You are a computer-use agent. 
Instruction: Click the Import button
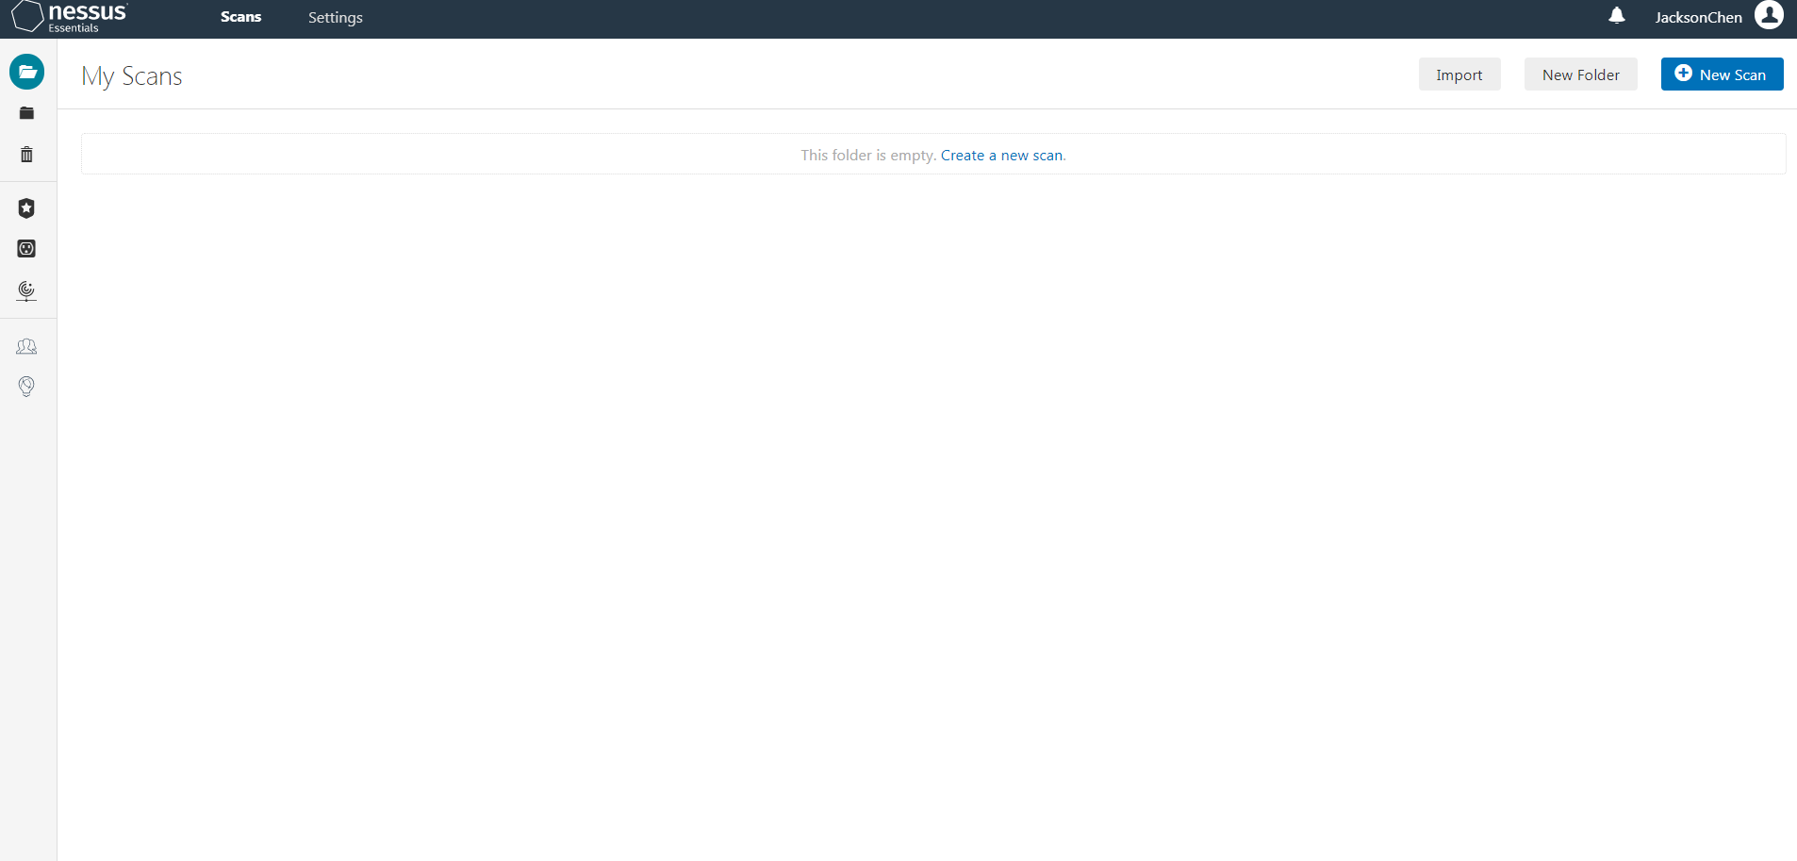1459,75
